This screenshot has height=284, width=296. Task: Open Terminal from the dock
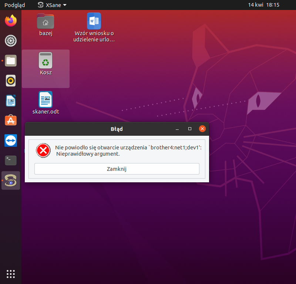tap(11, 160)
